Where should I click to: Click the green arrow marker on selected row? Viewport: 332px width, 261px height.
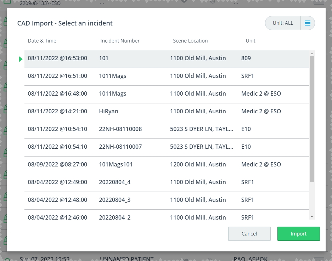[21, 59]
